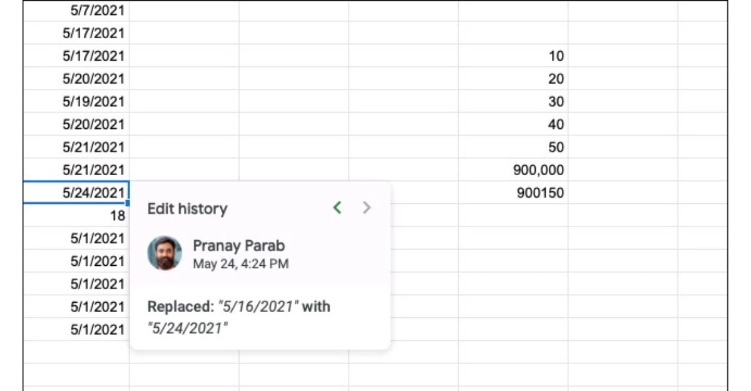Select the cell with value 900150
Image resolution: width=751 pixels, height=391 pixels.
pyautogui.click(x=513, y=193)
